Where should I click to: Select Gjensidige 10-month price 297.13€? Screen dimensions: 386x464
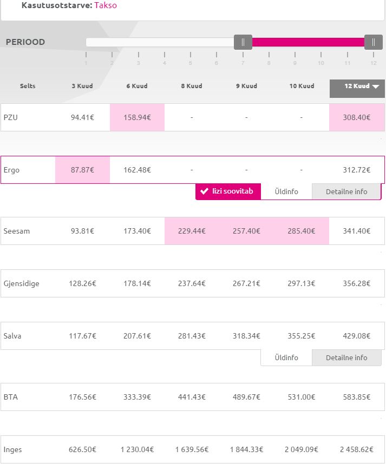[x=302, y=283]
